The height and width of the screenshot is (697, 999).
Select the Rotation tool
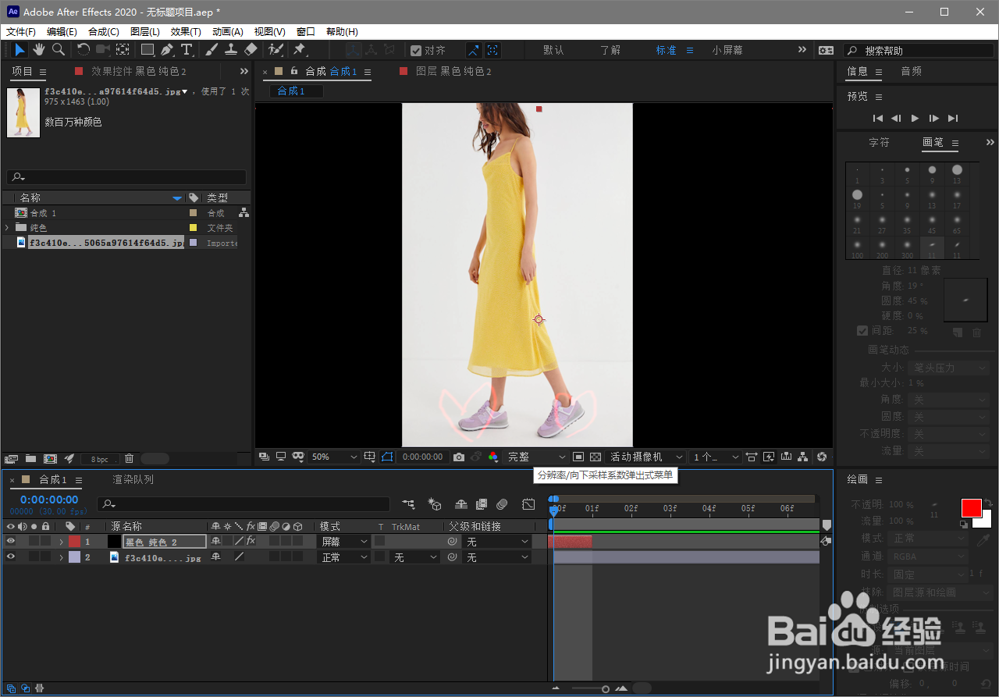[83, 50]
